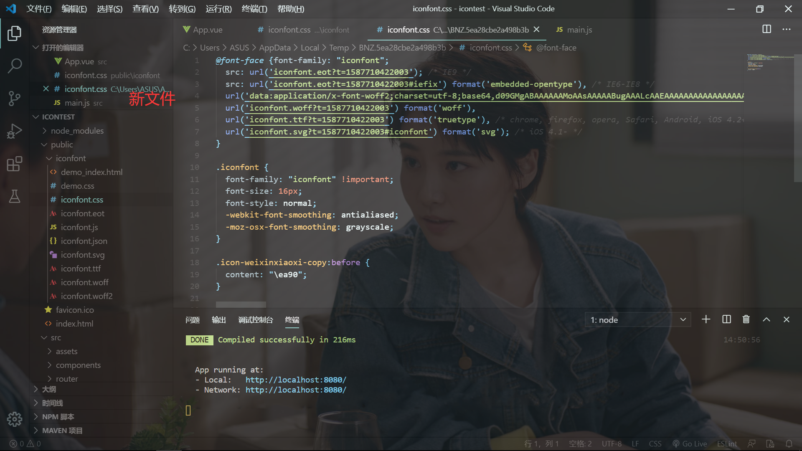Open the Run and Debug view

[15, 131]
